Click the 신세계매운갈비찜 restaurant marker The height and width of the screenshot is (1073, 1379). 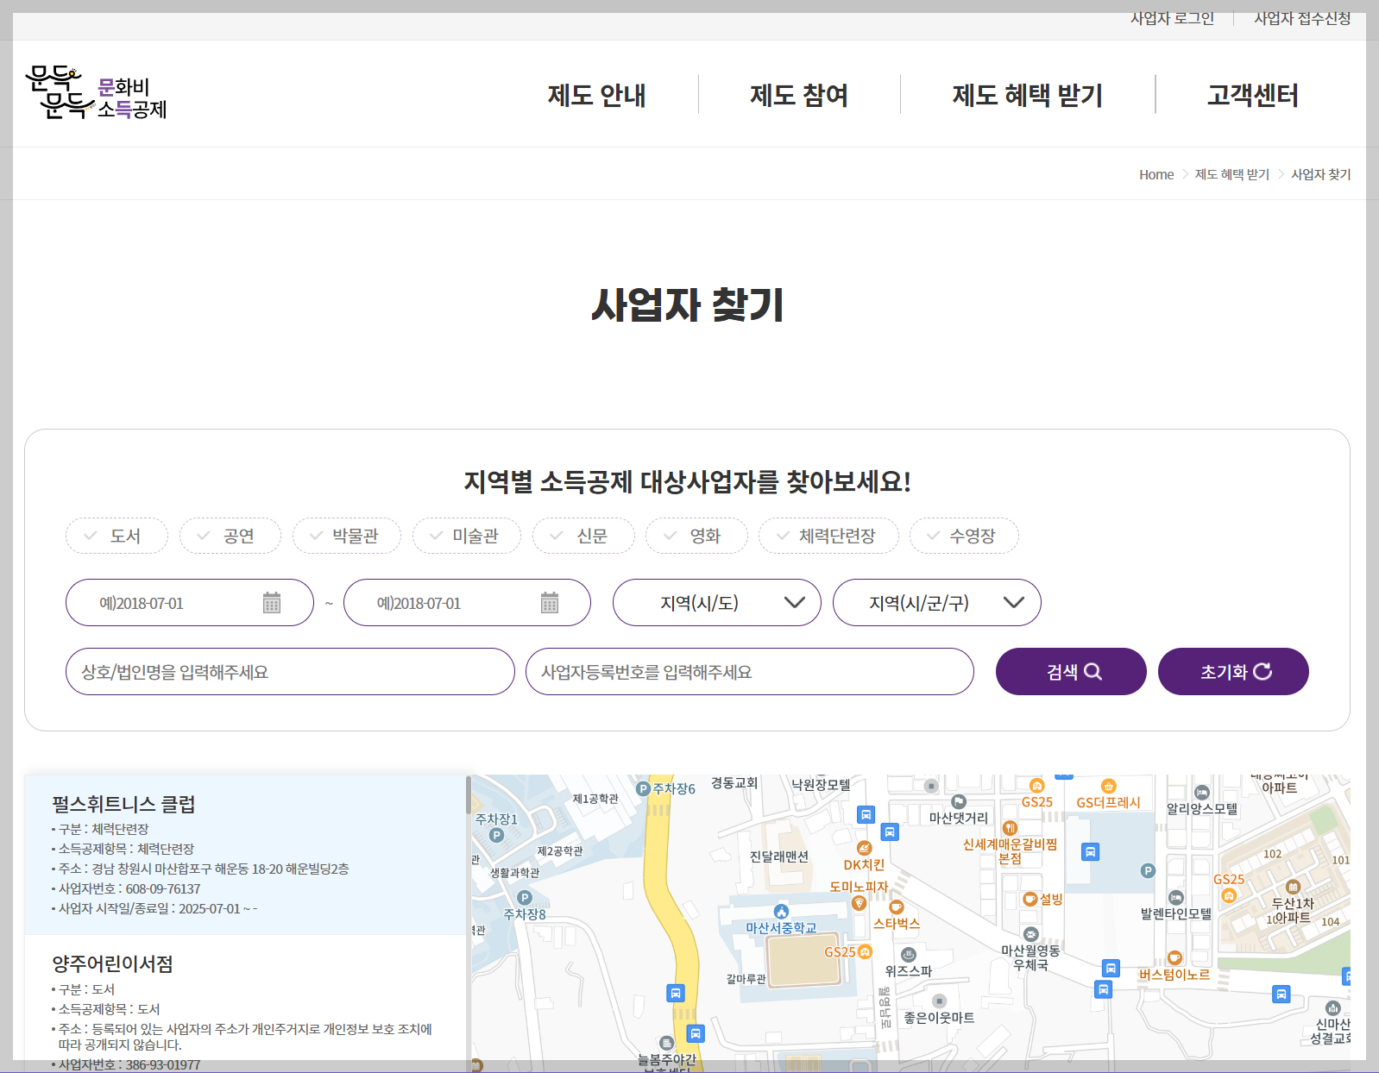(1010, 828)
